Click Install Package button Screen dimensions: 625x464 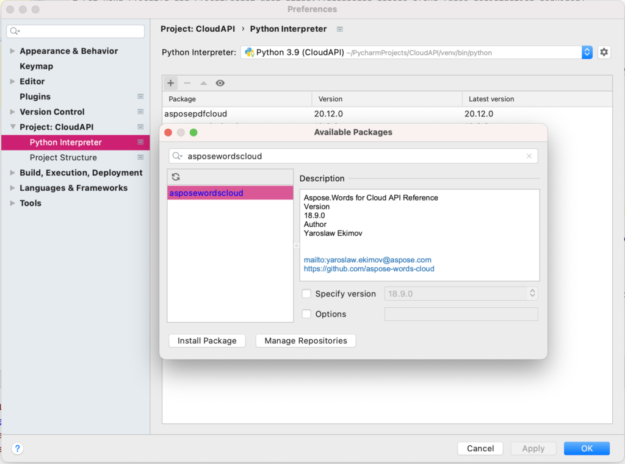207,341
